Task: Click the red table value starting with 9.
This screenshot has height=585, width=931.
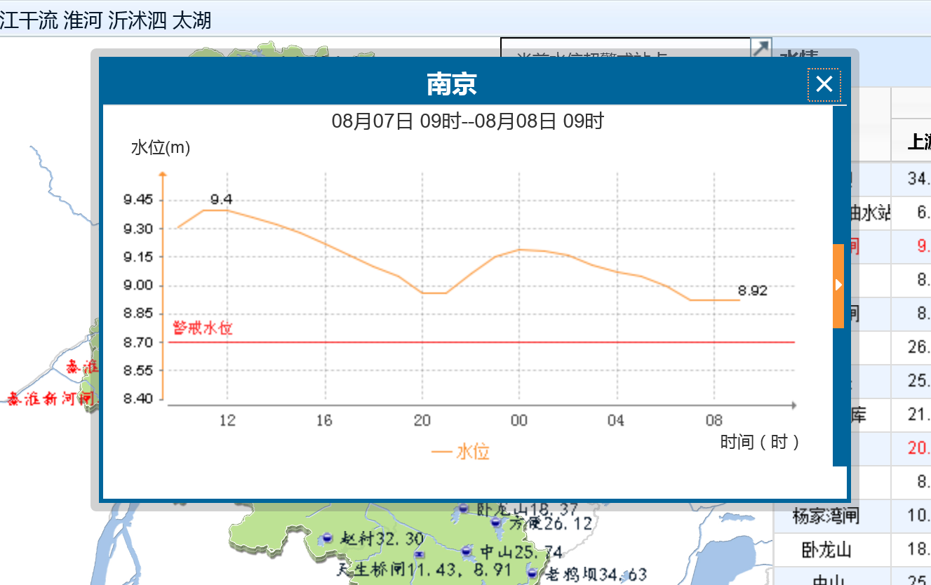Action: point(924,246)
